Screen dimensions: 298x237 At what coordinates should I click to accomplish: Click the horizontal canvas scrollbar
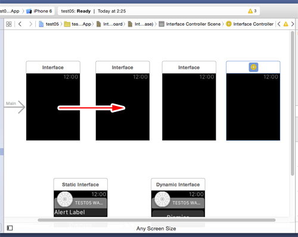(x=157, y=220)
